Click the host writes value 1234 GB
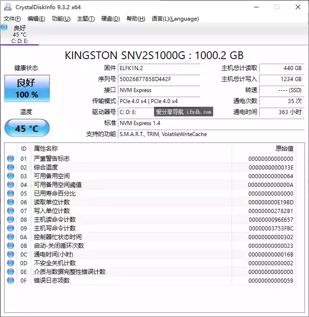Screen dimensions: 309x317 [x=281, y=79]
